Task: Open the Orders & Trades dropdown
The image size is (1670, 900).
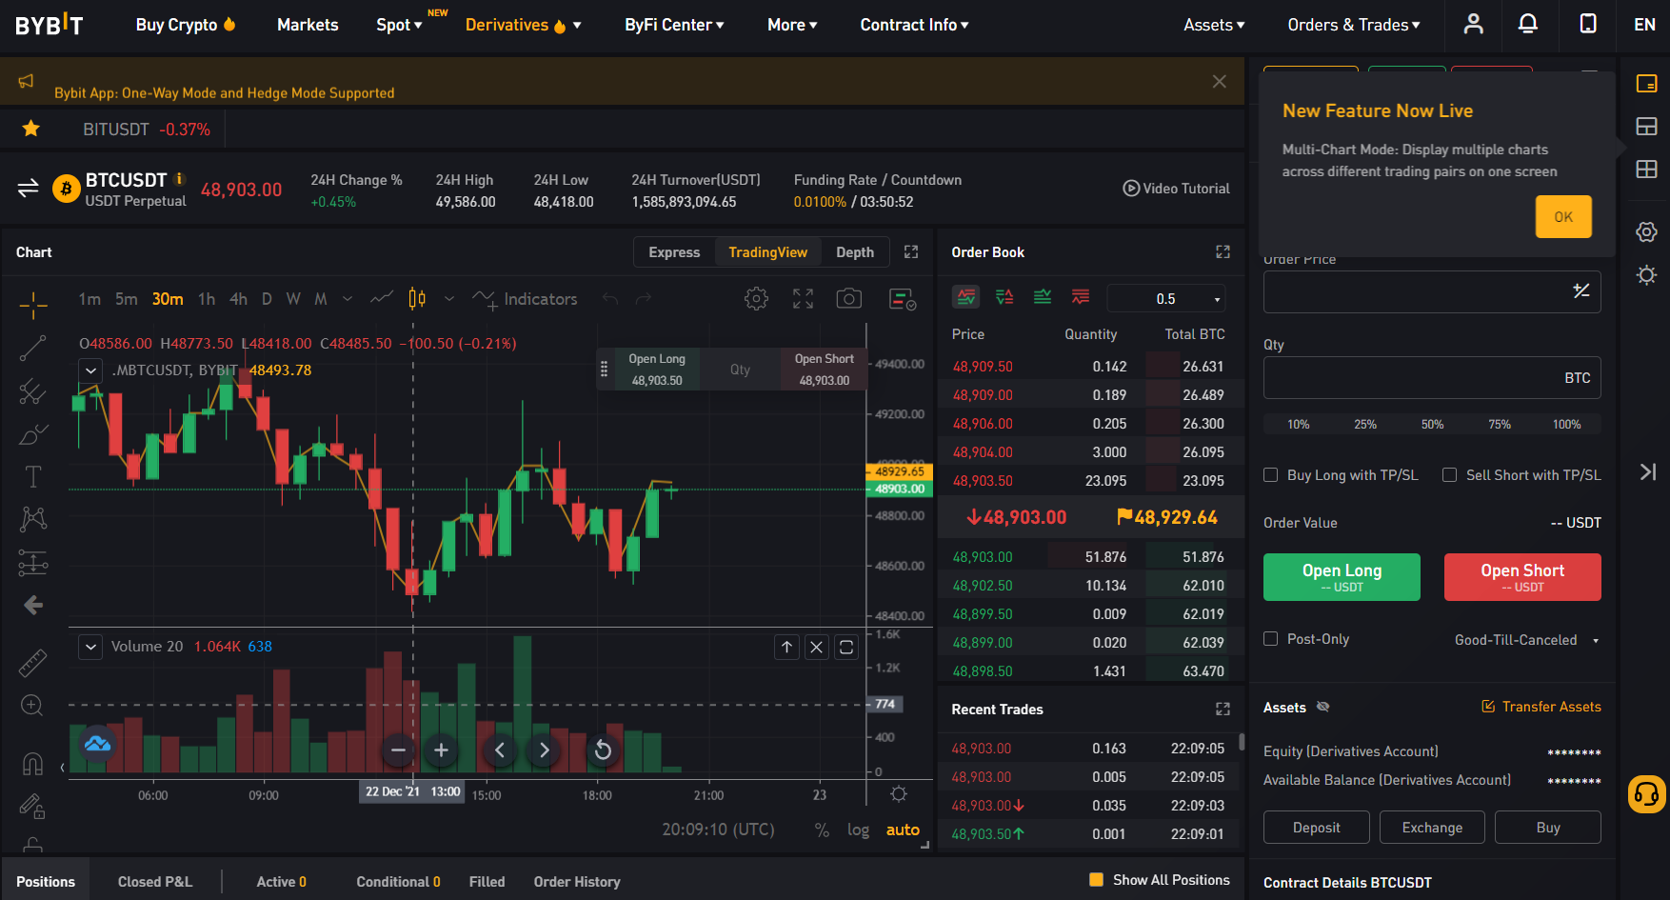Action: (x=1354, y=25)
